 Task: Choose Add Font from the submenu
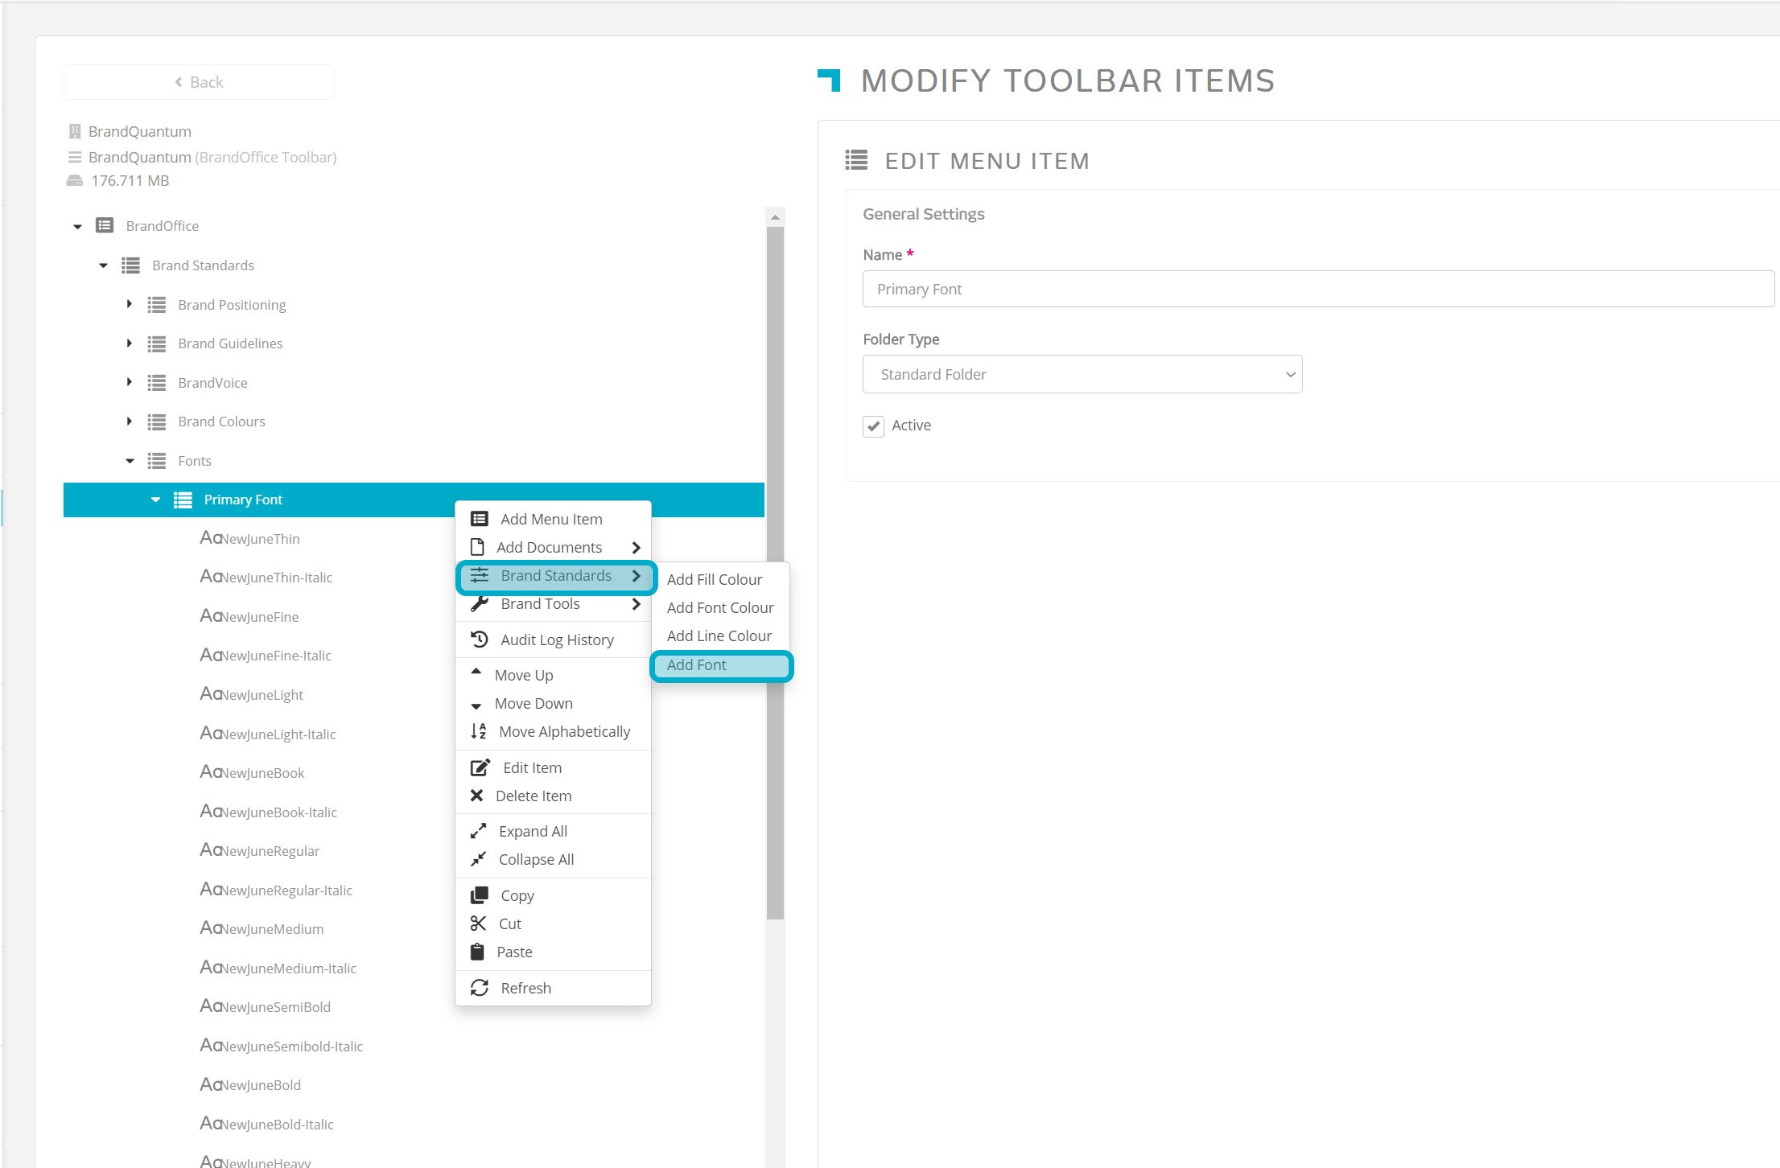[x=697, y=665]
